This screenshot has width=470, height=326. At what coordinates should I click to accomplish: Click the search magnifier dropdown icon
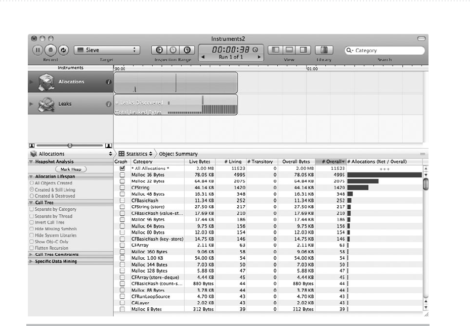click(x=350, y=51)
